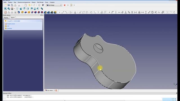
Task: Toggle the draw style button
Action: click(12, 9)
